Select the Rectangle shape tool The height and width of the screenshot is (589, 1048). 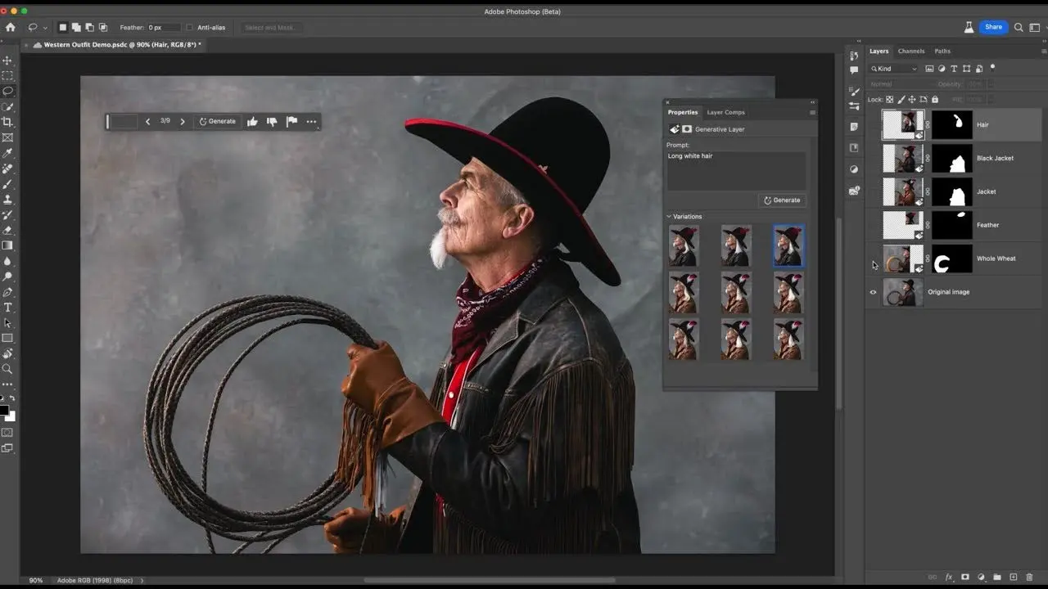(8, 338)
